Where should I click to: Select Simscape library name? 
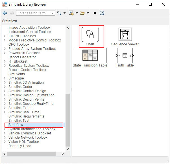[x=16, y=78]
